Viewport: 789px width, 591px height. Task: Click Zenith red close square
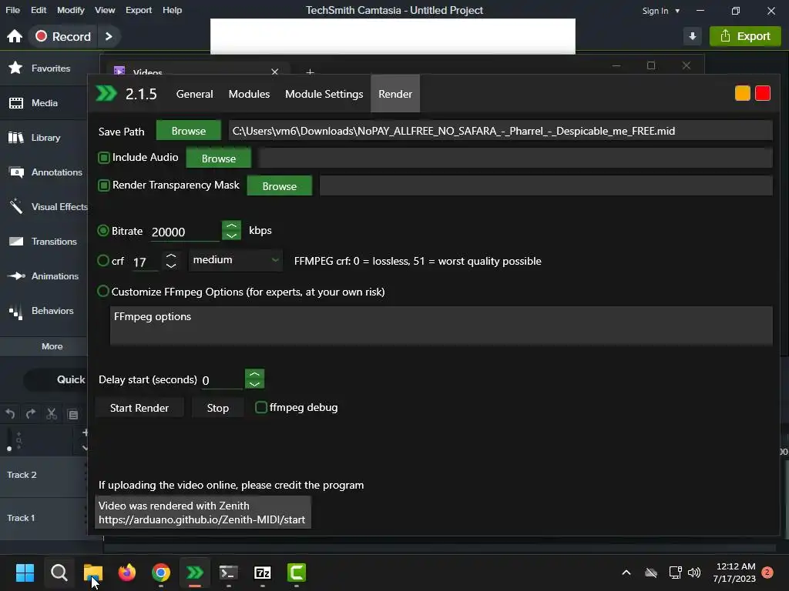(x=763, y=93)
